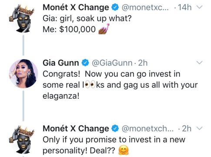The image size is (211, 157).
Task: Open Monét X Change name in the last tweet
Action: click(76, 129)
